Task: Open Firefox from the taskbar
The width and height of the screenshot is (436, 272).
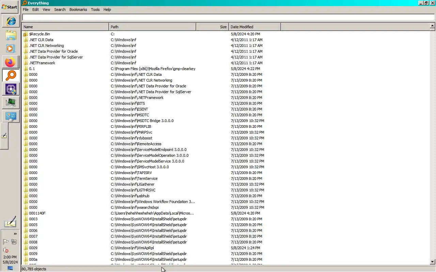Action: click(11, 62)
